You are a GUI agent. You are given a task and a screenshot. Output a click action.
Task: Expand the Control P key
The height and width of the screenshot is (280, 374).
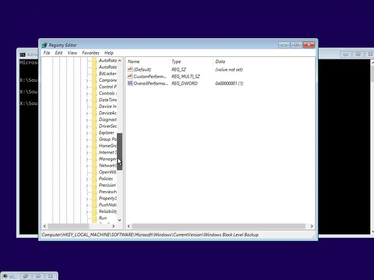pyautogui.click(x=87, y=87)
